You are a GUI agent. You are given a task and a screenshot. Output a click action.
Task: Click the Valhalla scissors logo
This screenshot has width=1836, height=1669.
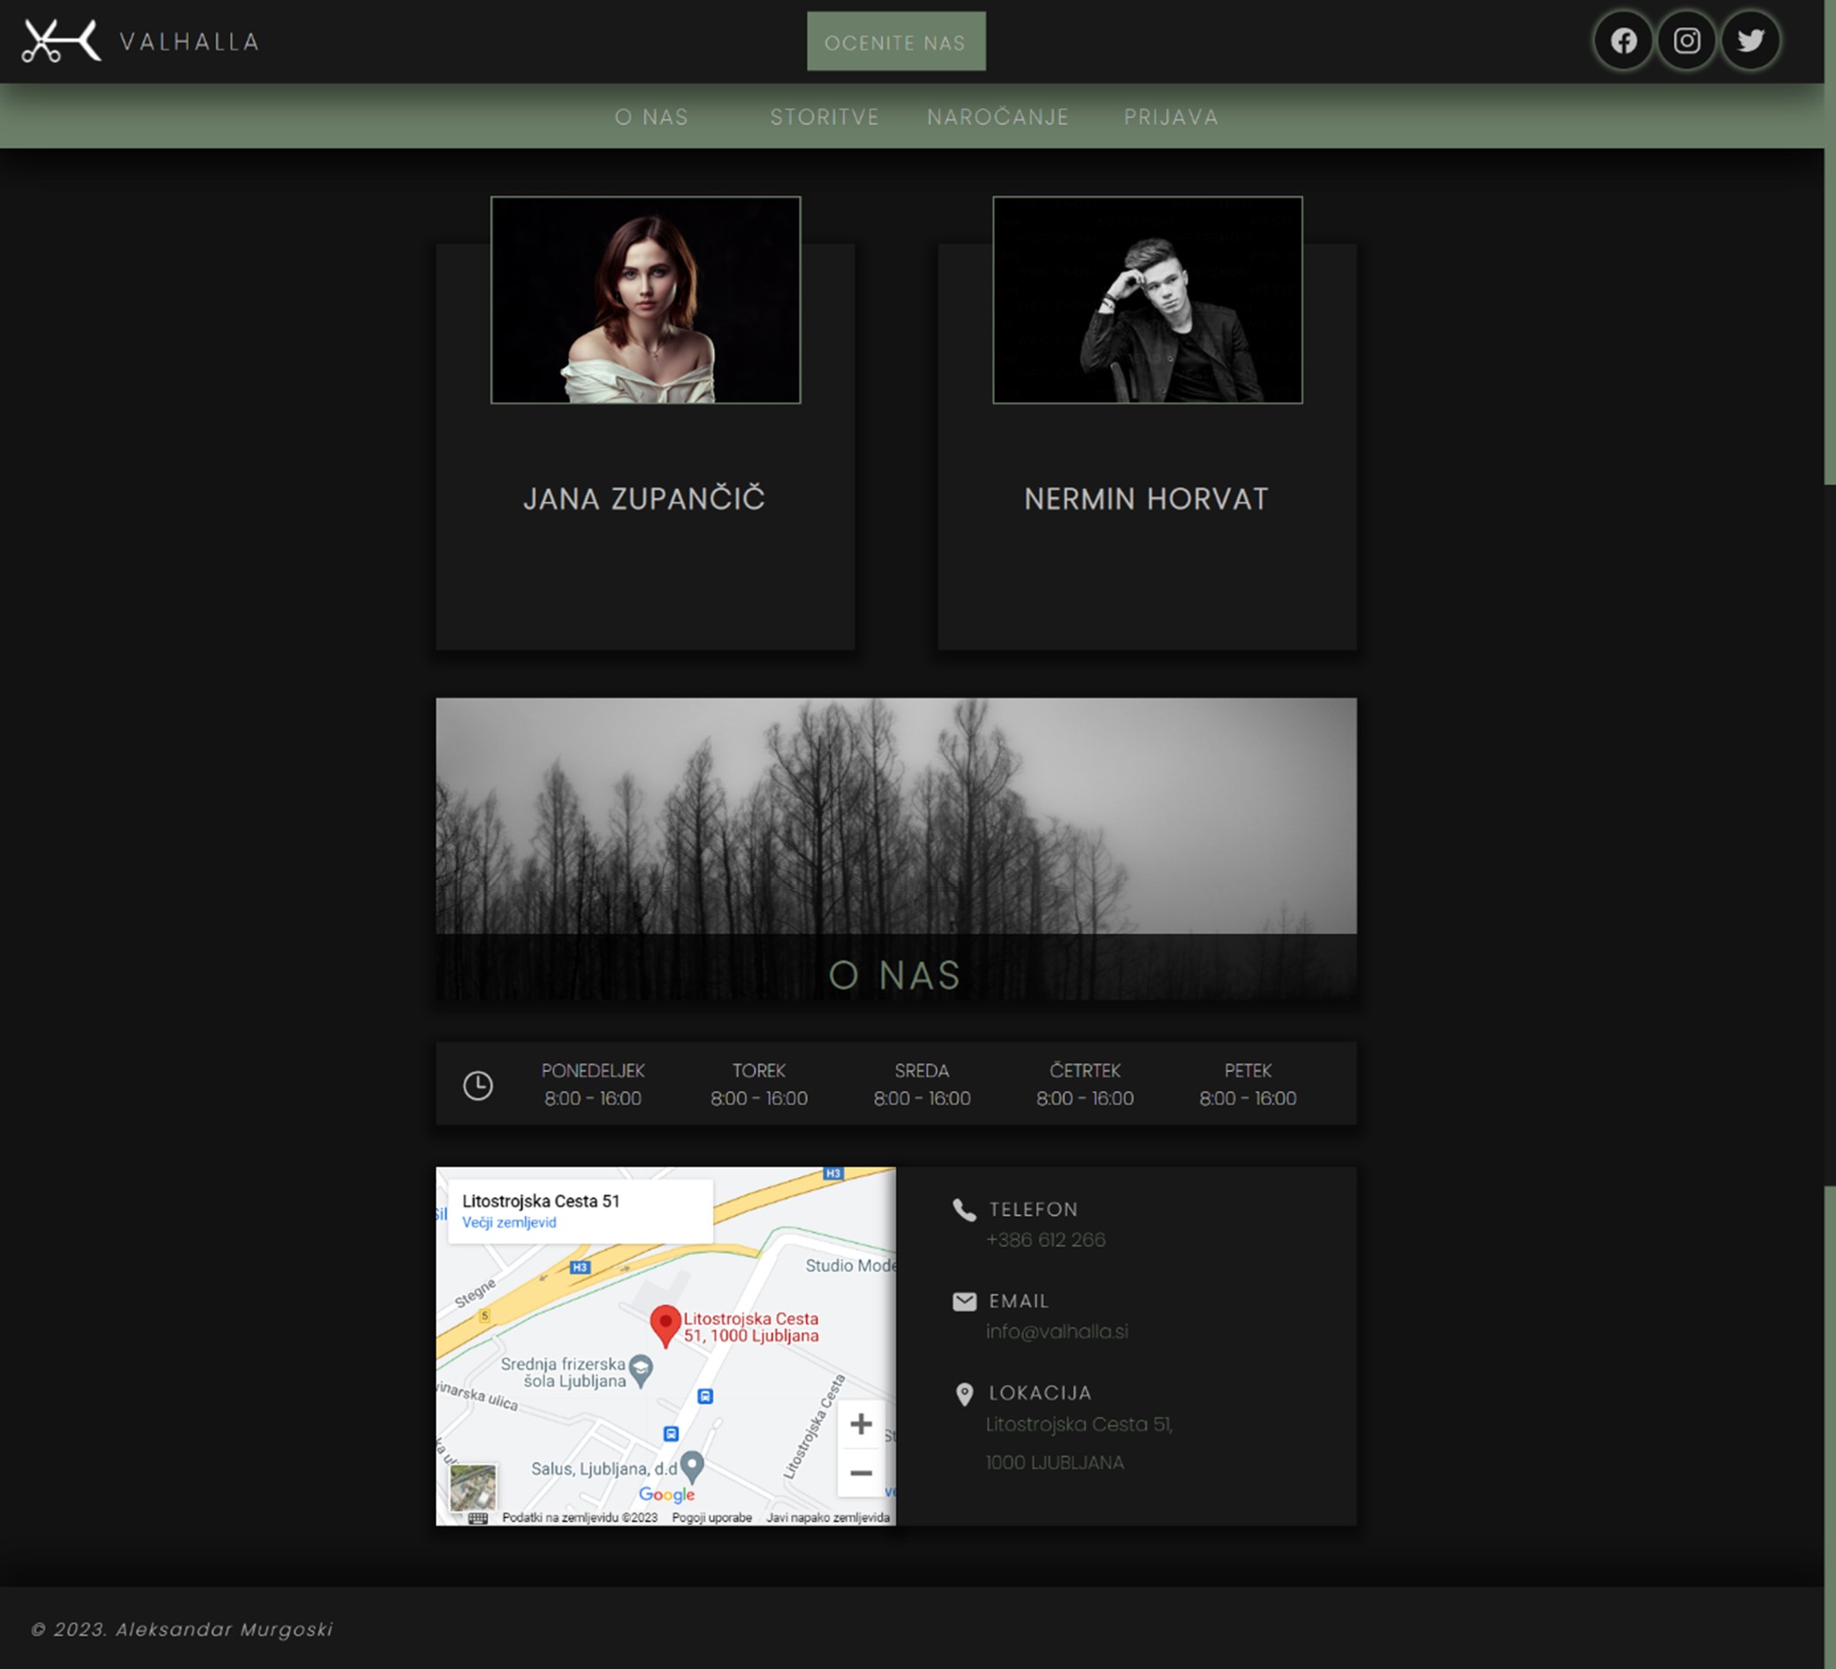(x=61, y=41)
